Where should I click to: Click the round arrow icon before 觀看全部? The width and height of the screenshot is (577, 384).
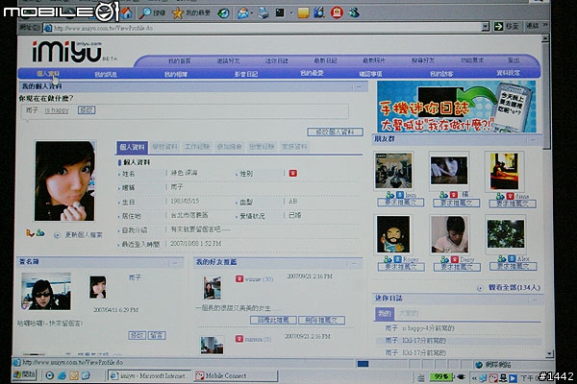click(x=480, y=288)
